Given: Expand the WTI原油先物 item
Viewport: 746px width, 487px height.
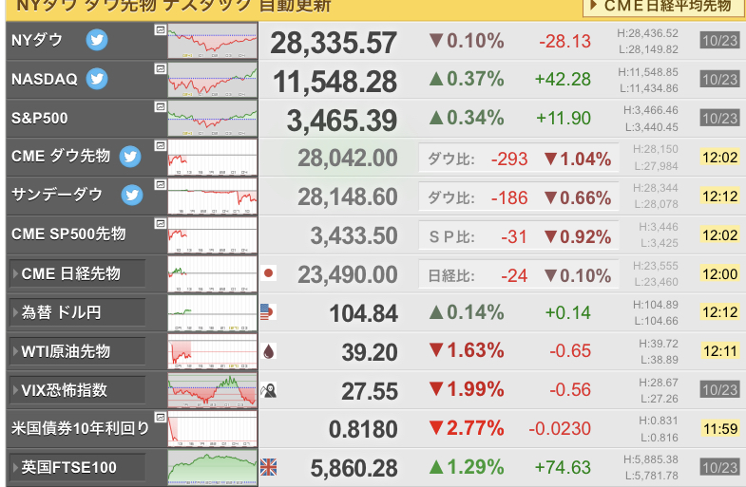Looking at the screenshot, I should click(x=77, y=351).
